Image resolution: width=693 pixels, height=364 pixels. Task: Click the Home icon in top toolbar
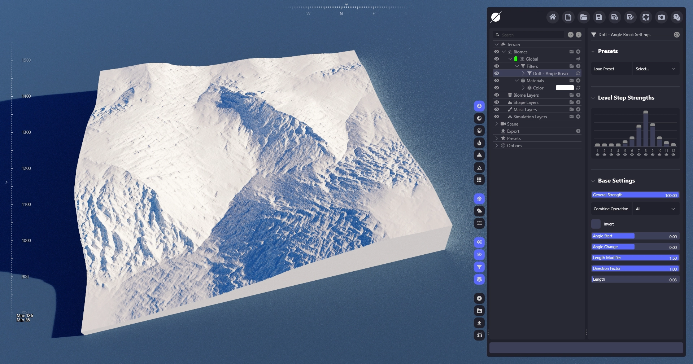pos(553,17)
